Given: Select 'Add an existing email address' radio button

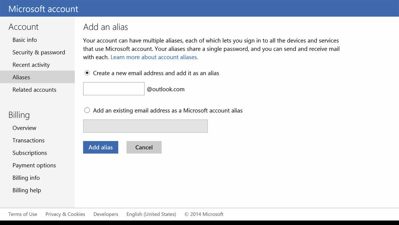Looking at the screenshot, I should (x=87, y=110).
